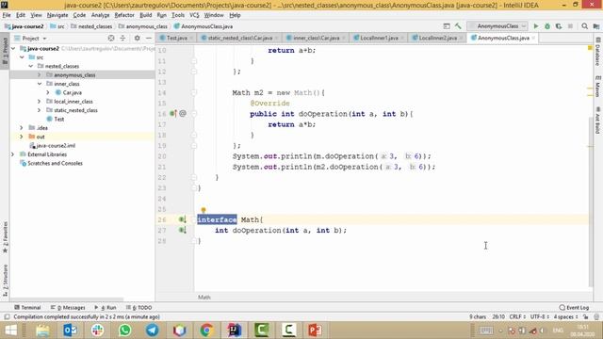Click implemented-method gutter icon on line 27
The width and height of the screenshot is (603, 339).
[x=182, y=230]
